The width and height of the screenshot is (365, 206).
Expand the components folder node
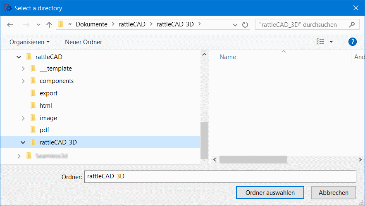[23, 81]
